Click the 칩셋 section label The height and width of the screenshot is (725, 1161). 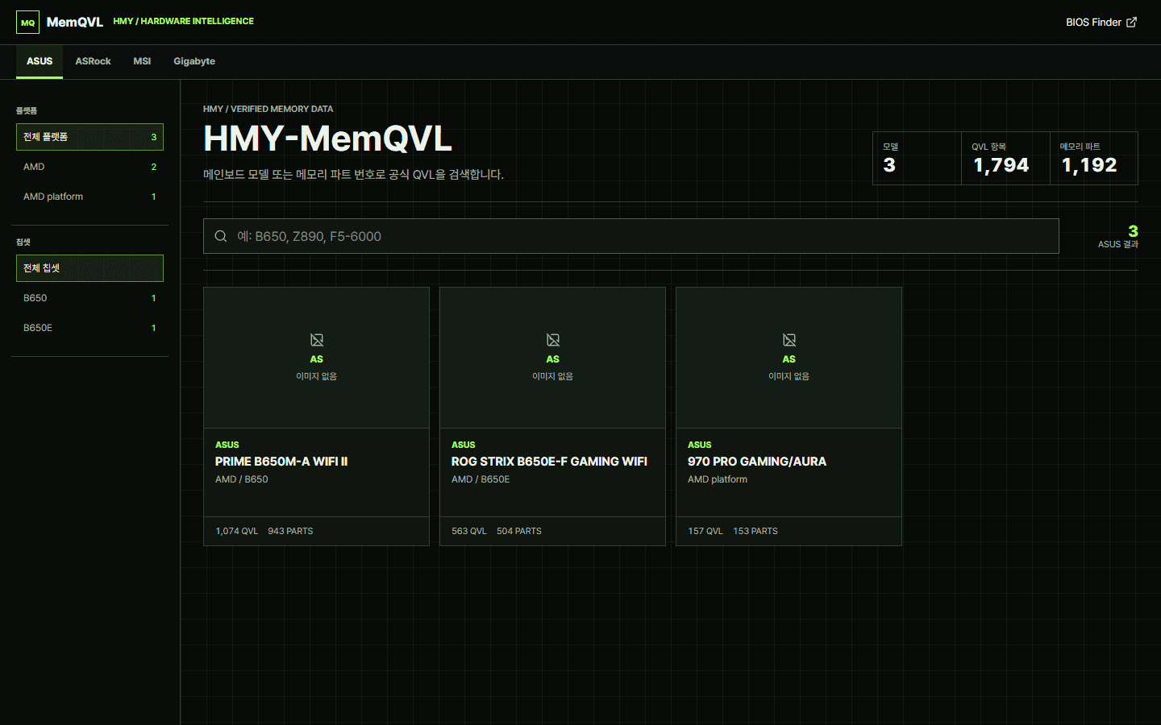tap(23, 242)
